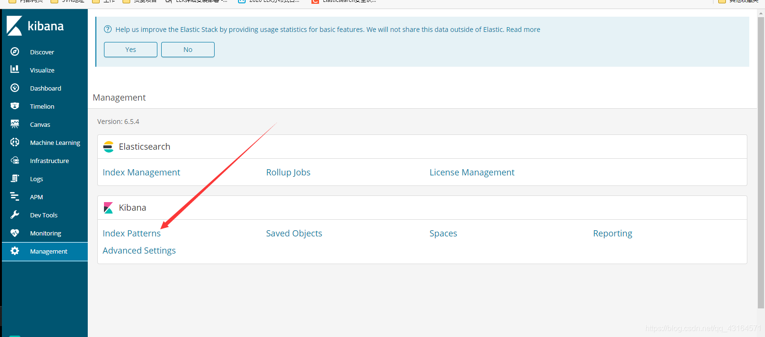Open Saved Objects link
The image size is (765, 337).
(294, 234)
